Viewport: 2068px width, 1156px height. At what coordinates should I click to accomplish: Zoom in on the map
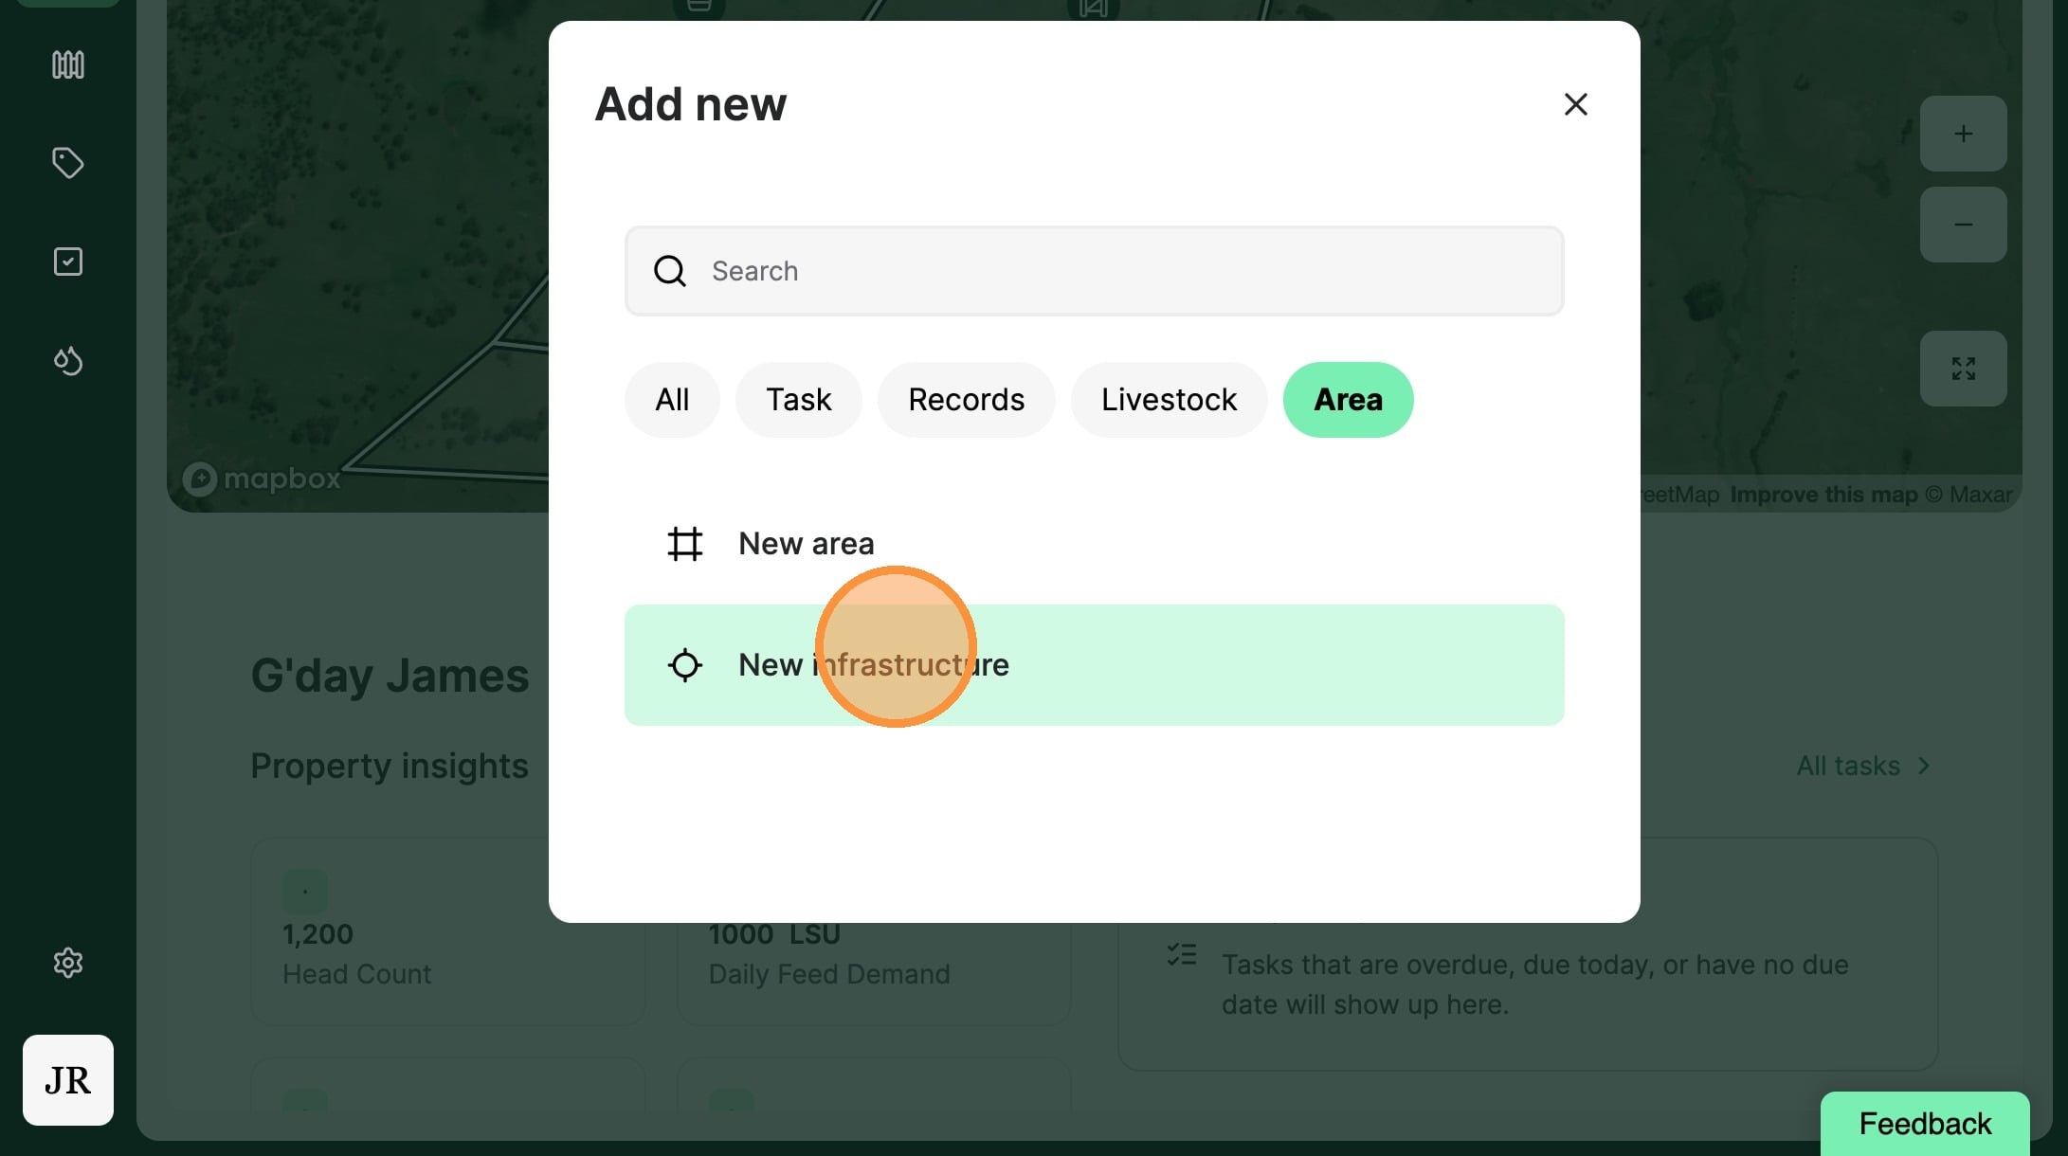click(1963, 134)
